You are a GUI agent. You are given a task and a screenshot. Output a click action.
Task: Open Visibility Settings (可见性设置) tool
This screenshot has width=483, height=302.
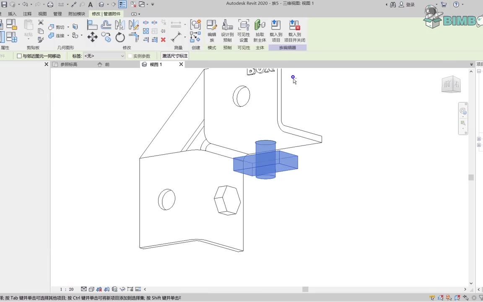tap(244, 31)
